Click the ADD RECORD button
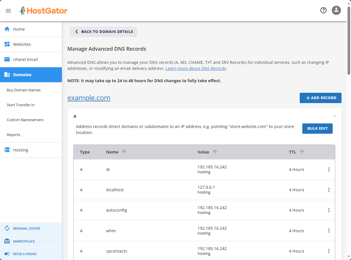Screen dimensions: 351x260 [x=320, y=98]
